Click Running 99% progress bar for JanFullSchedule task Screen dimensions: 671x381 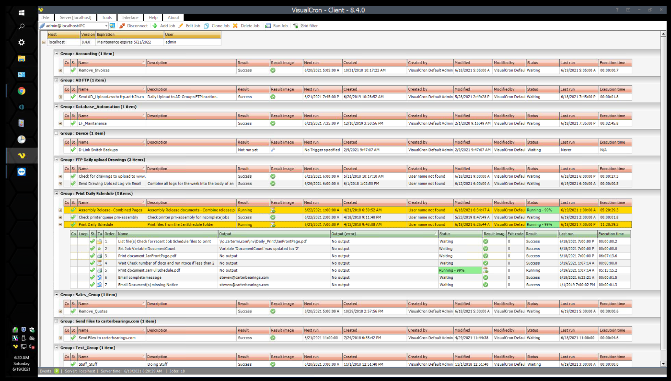[x=460, y=270]
